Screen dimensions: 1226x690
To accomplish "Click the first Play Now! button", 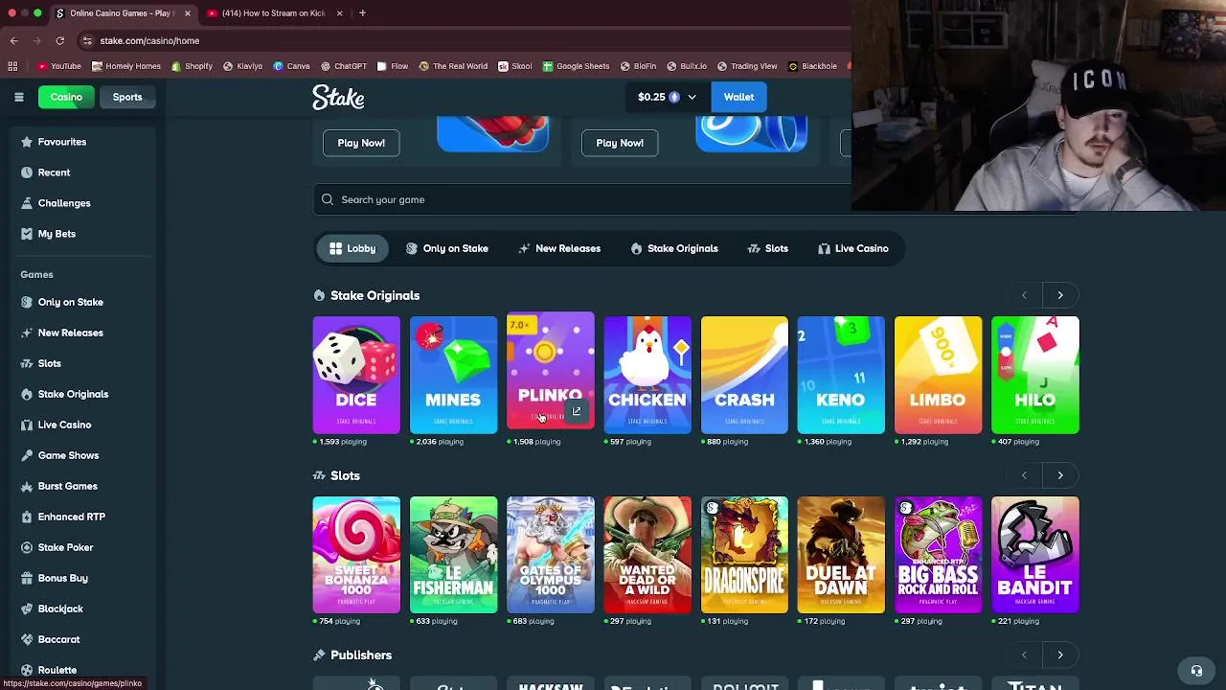I will pos(361,143).
